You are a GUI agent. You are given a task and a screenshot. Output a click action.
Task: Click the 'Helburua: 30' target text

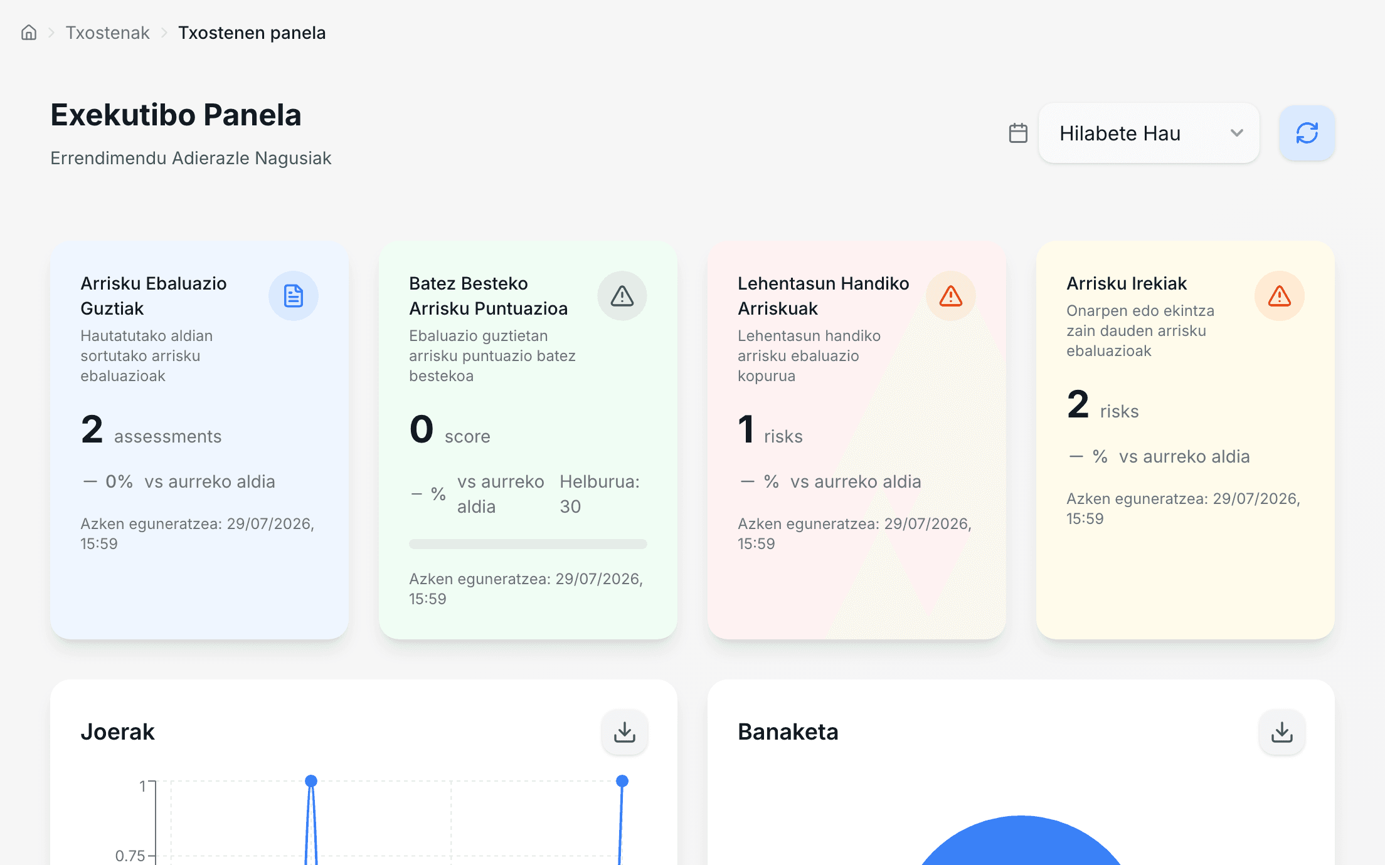pyautogui.click(x=600, y=494)
